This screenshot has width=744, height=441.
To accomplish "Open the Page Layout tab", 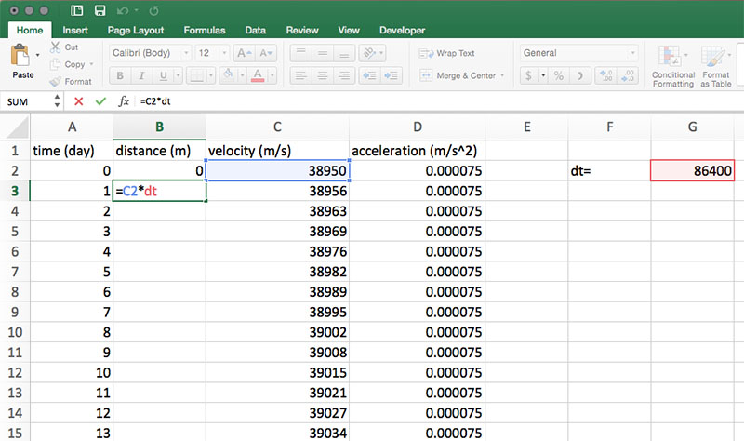I will pos(137,31).
